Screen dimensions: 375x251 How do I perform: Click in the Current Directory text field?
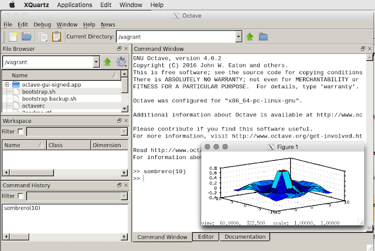[176, 37]
